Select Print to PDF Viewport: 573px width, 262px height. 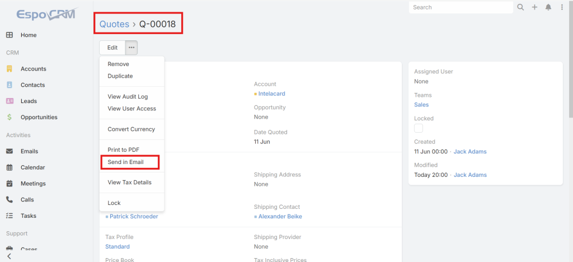click(x=124, y=150)
